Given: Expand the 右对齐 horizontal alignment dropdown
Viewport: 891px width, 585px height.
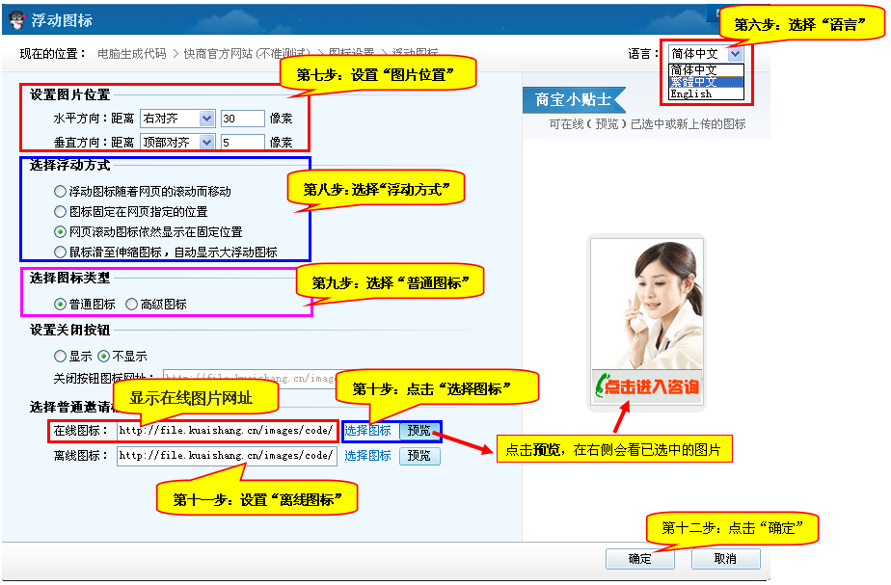Looking at the screenshot, I should click(206, 119).
